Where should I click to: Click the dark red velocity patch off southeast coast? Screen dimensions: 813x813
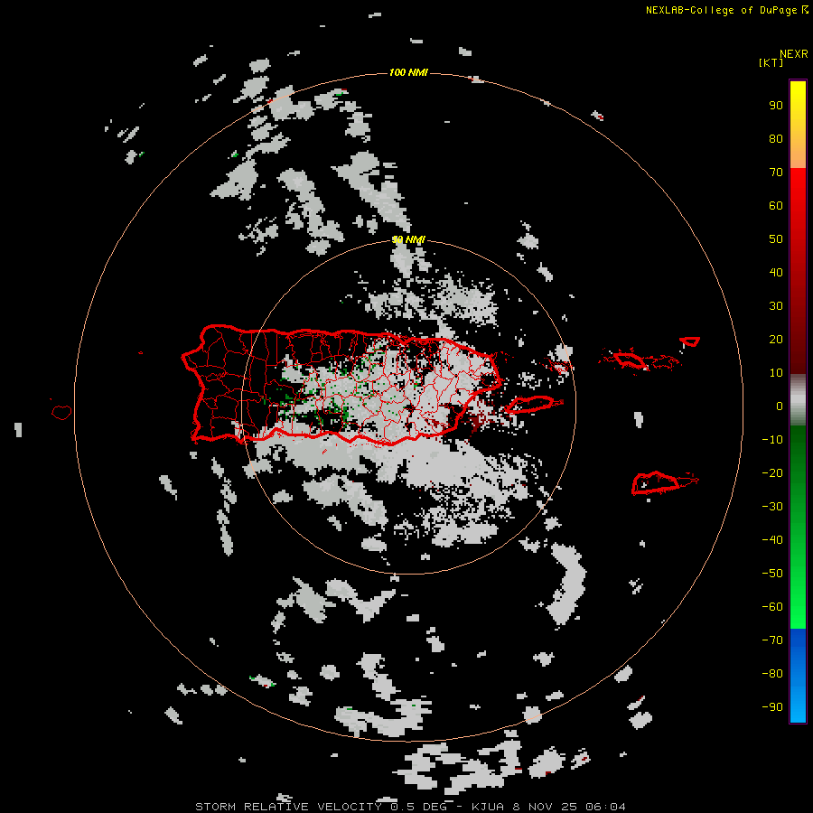click(475, 422)
